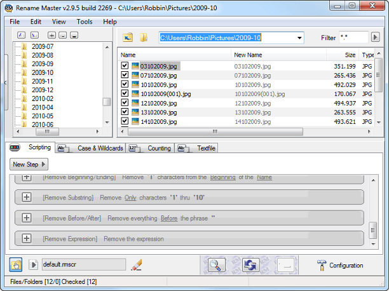
Task: Sort files by the Size column header
Action: coord(343,55)
